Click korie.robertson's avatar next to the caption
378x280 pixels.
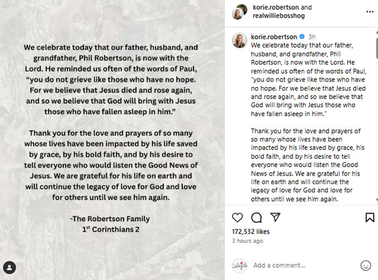click(x=239, y=40)
